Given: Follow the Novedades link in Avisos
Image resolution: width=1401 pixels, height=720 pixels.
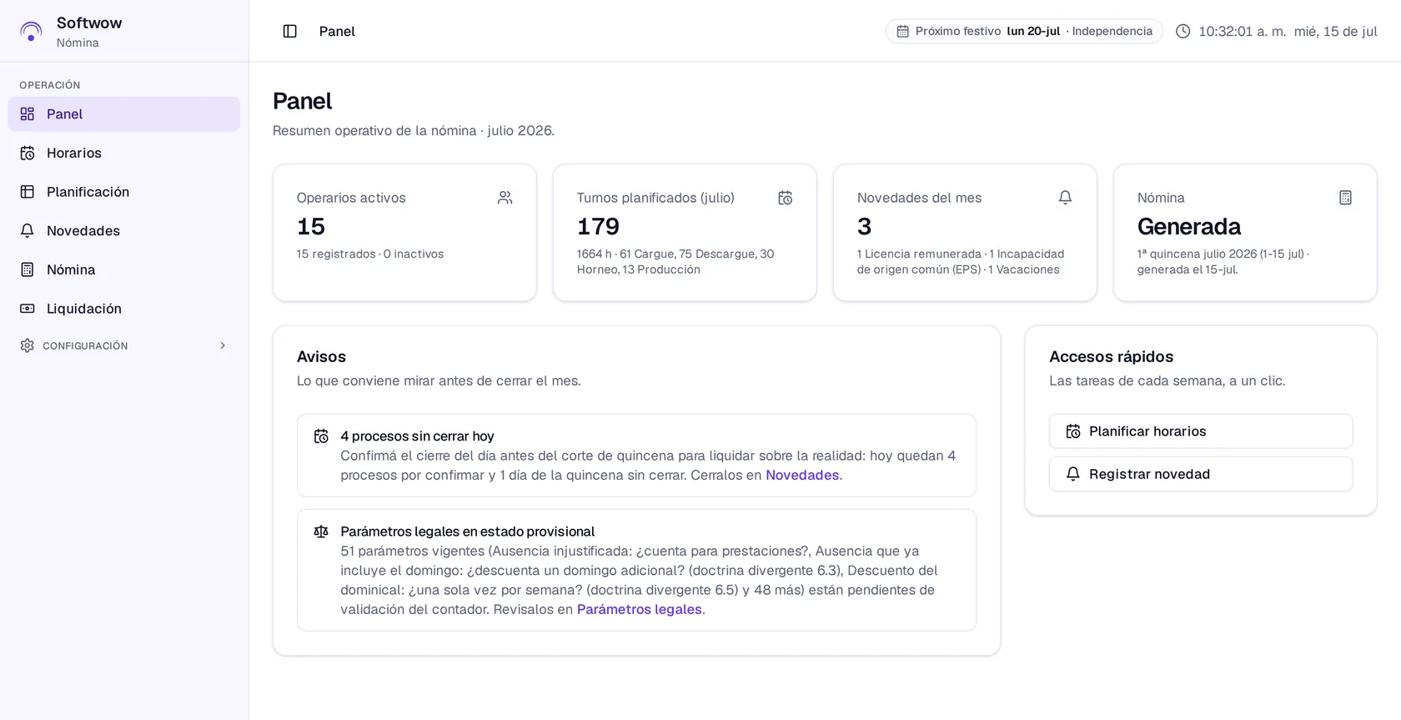Looking at the screenshot, I should pyautogui.click(x=802, y=475).
